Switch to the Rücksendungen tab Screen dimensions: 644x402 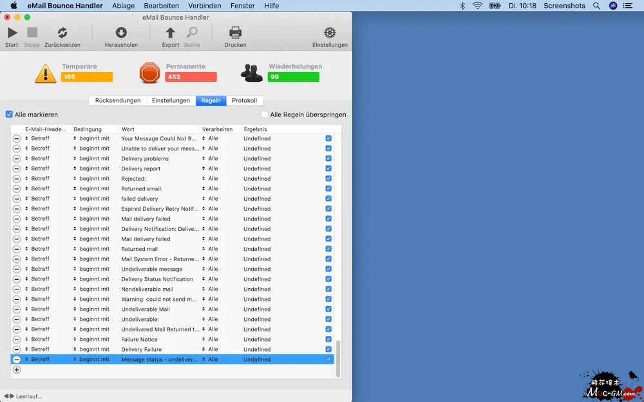[118, 100]
